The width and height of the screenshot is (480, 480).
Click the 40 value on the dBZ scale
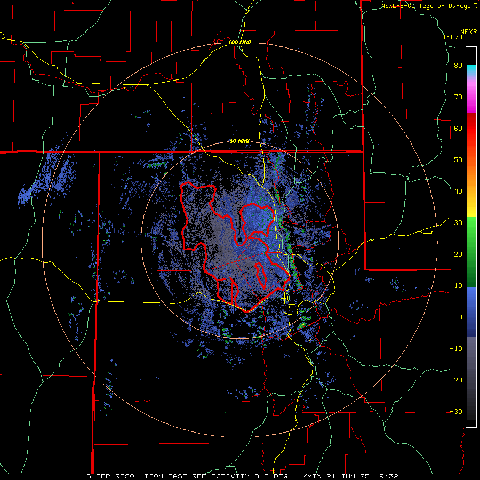(x=458, y=191)
